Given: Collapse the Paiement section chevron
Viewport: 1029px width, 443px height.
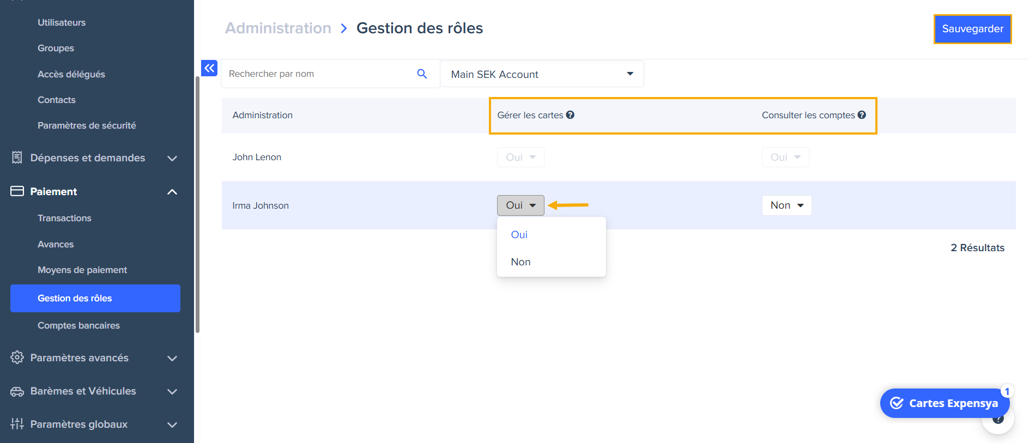Looking at the screenshot, I should [172, 192].
